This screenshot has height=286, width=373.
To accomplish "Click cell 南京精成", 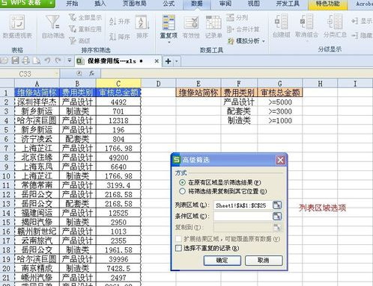I will click(37, 268).
